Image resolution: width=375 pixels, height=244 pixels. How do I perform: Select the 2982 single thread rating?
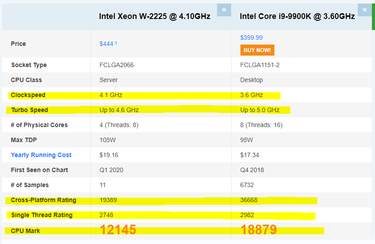coord(247,215)
